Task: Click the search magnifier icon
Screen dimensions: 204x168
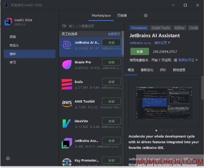Action: (x=64, y=26)
